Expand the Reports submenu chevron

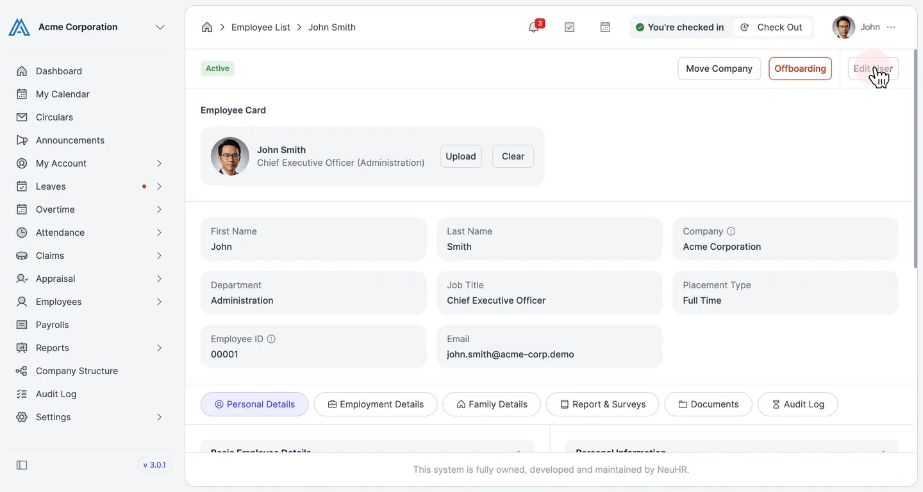(159, 348)
